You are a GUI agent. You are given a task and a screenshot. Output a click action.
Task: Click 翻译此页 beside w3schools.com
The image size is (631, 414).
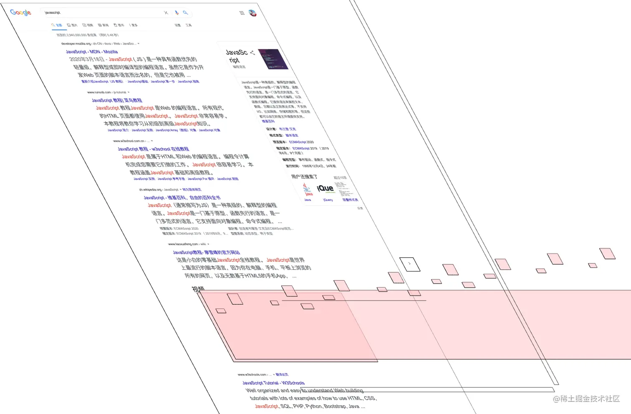[282, 374]
